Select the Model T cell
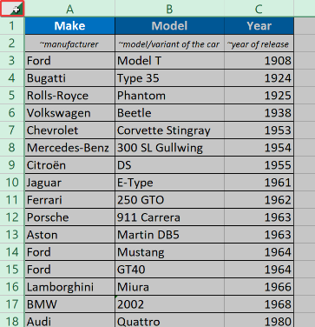 pos(169,61)
